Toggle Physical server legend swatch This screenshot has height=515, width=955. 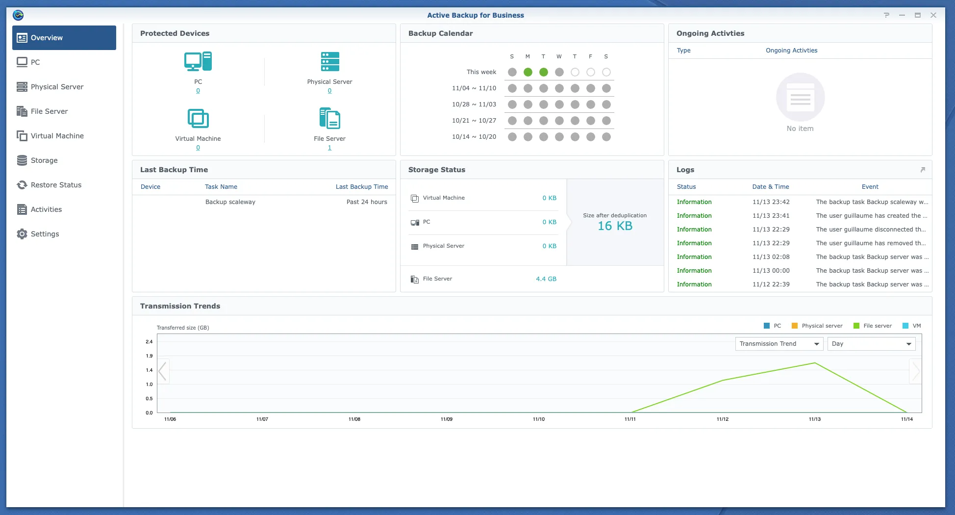795,326
